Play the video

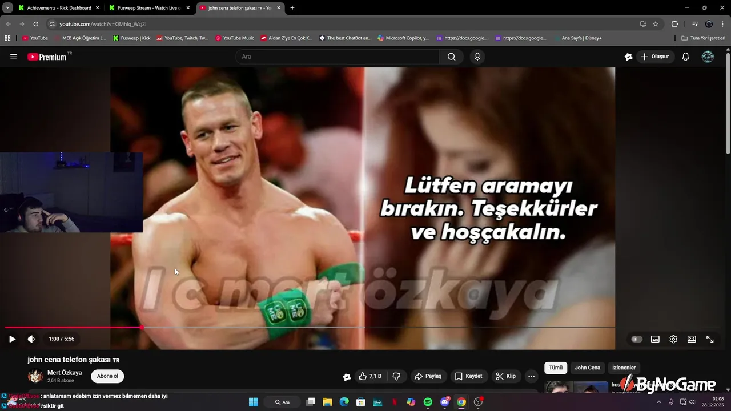click(12, 339)
